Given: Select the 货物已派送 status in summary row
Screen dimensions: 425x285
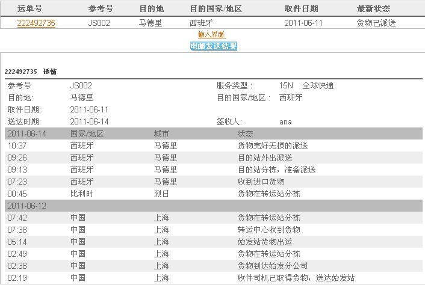Looking at the screenshot, I should [x=377, y=23].
